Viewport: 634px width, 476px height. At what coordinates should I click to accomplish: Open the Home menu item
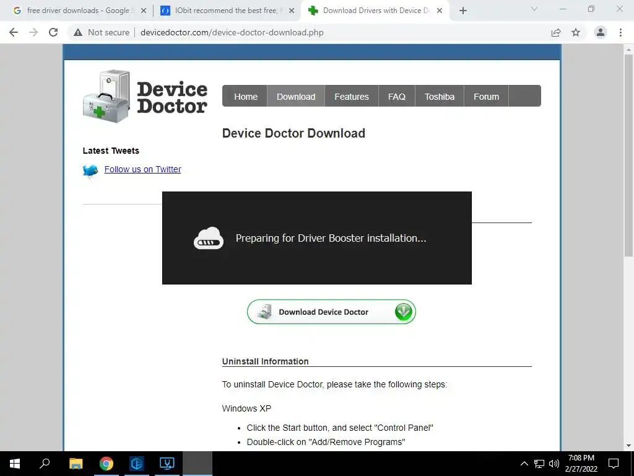pos(245,97)
